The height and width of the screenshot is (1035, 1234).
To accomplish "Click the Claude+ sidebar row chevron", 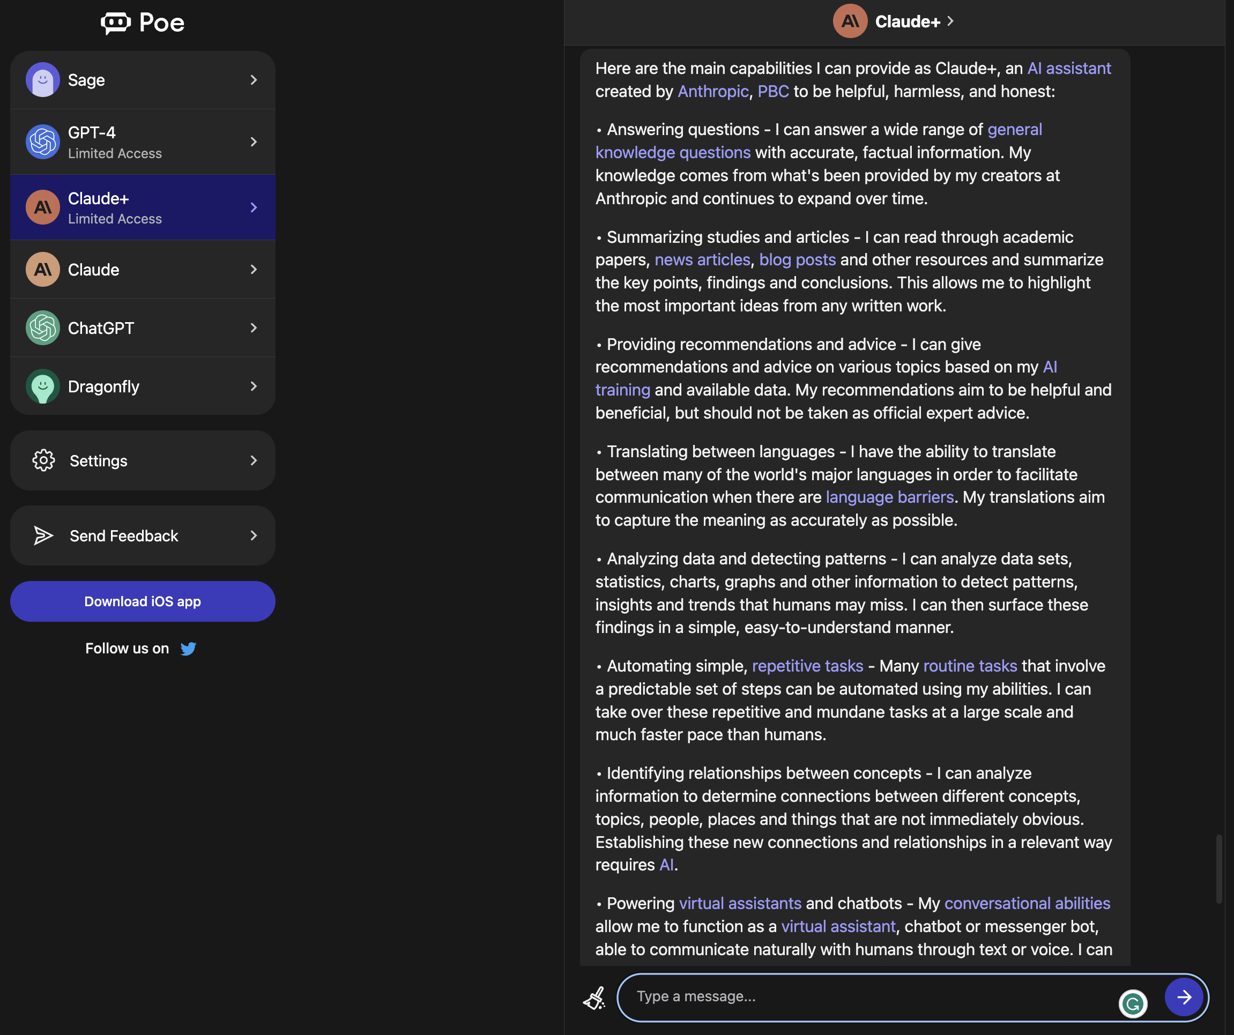I will (x=254, y=207).
